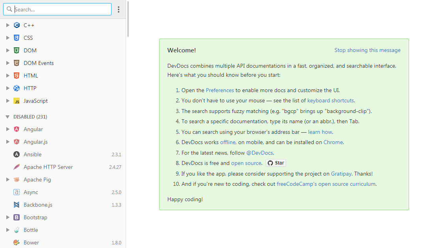The height and width of the screenshot is (248, 437).
Task: Click the HTTP globe icon
Action: pos(17,88)
